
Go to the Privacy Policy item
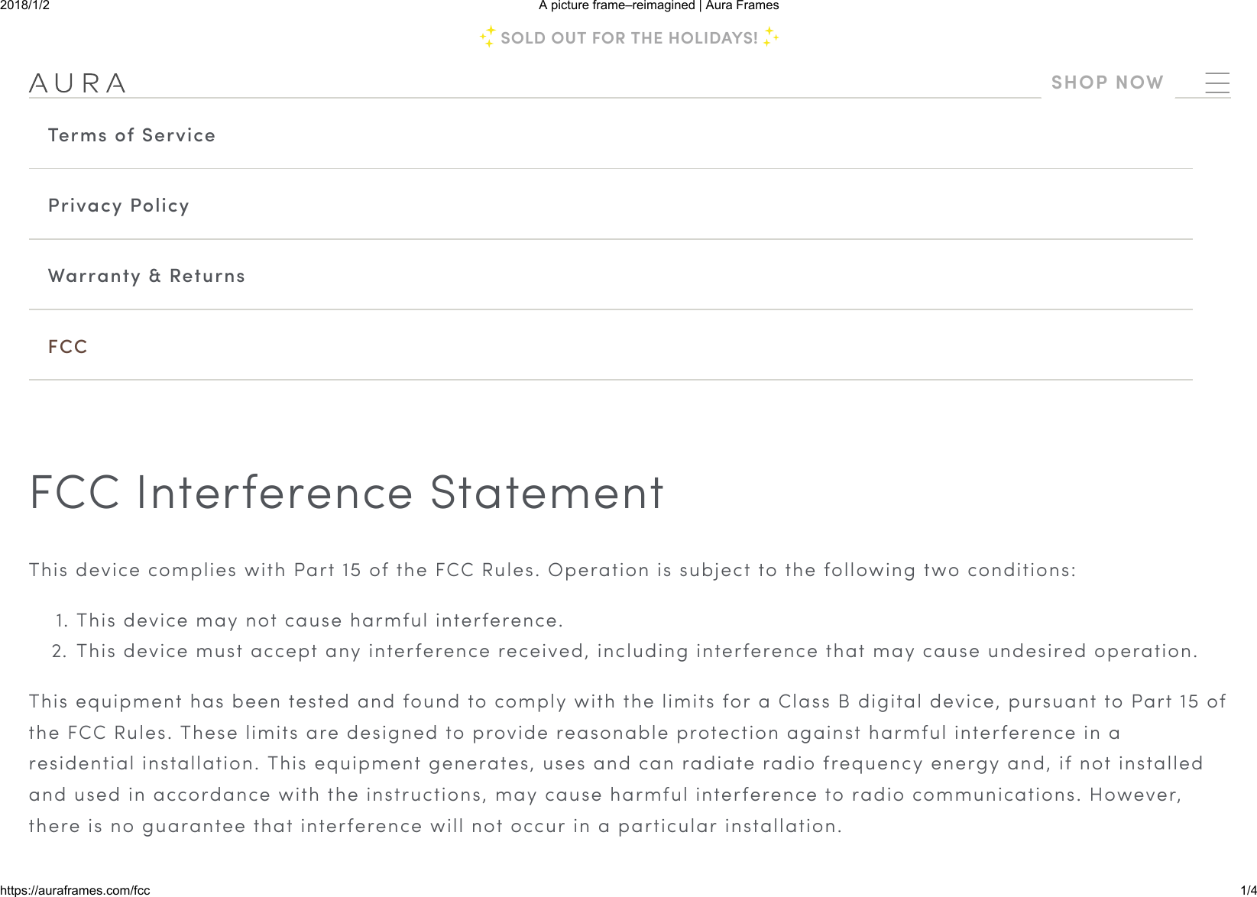tap(118, 206)
